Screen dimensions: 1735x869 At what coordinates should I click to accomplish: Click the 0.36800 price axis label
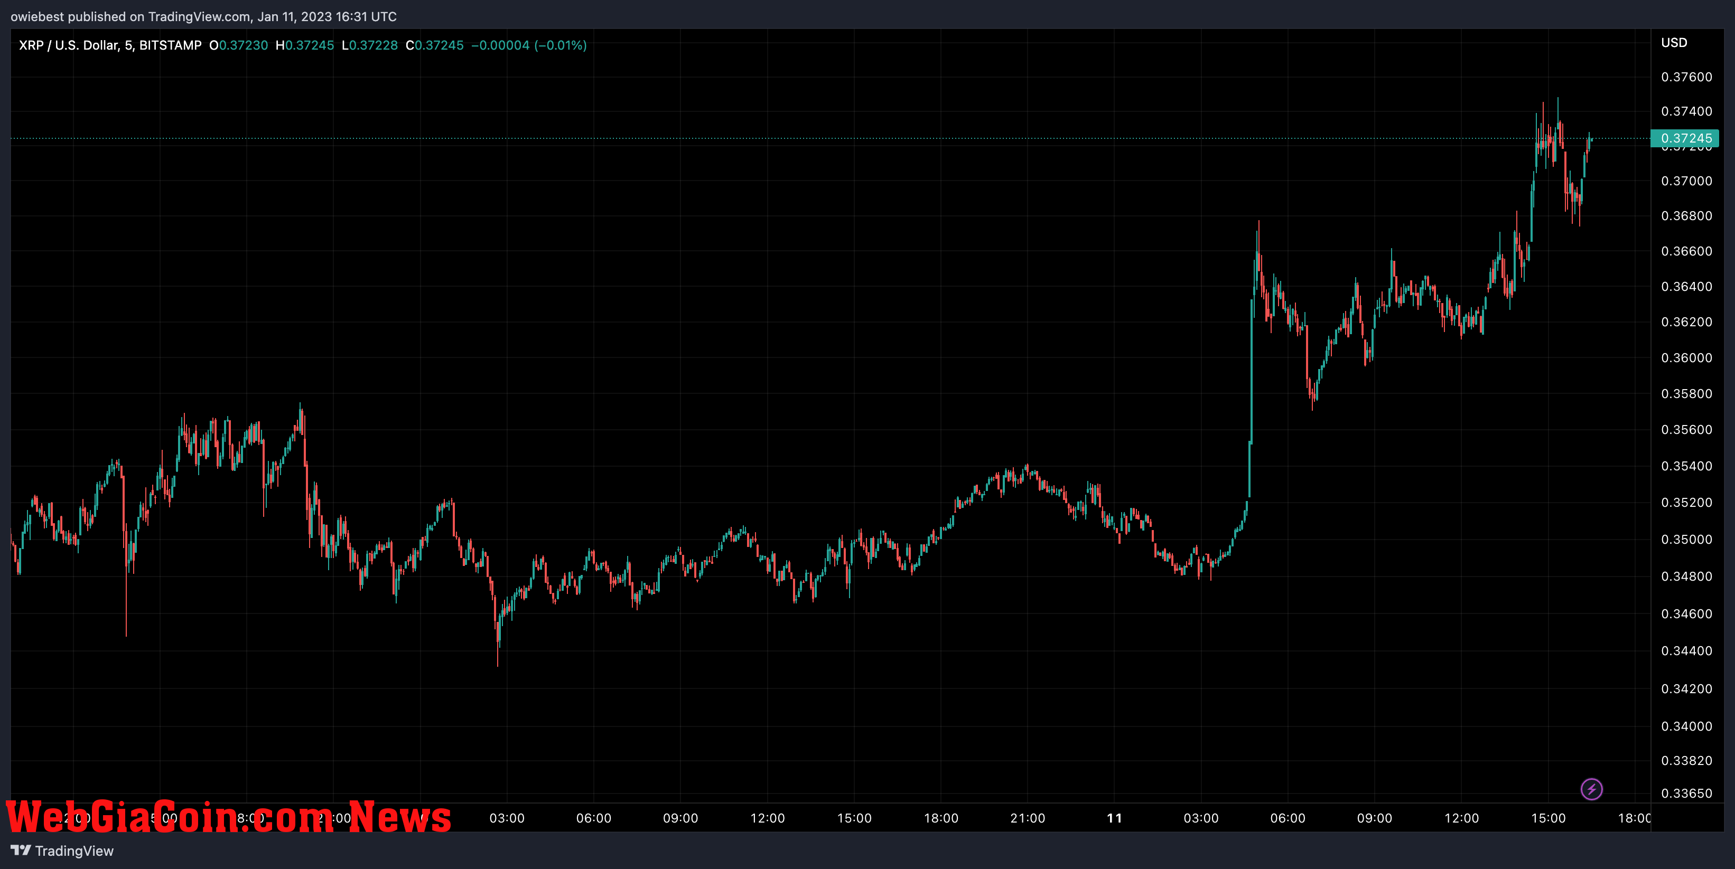pyautogui.click(x=1686, y=215)
